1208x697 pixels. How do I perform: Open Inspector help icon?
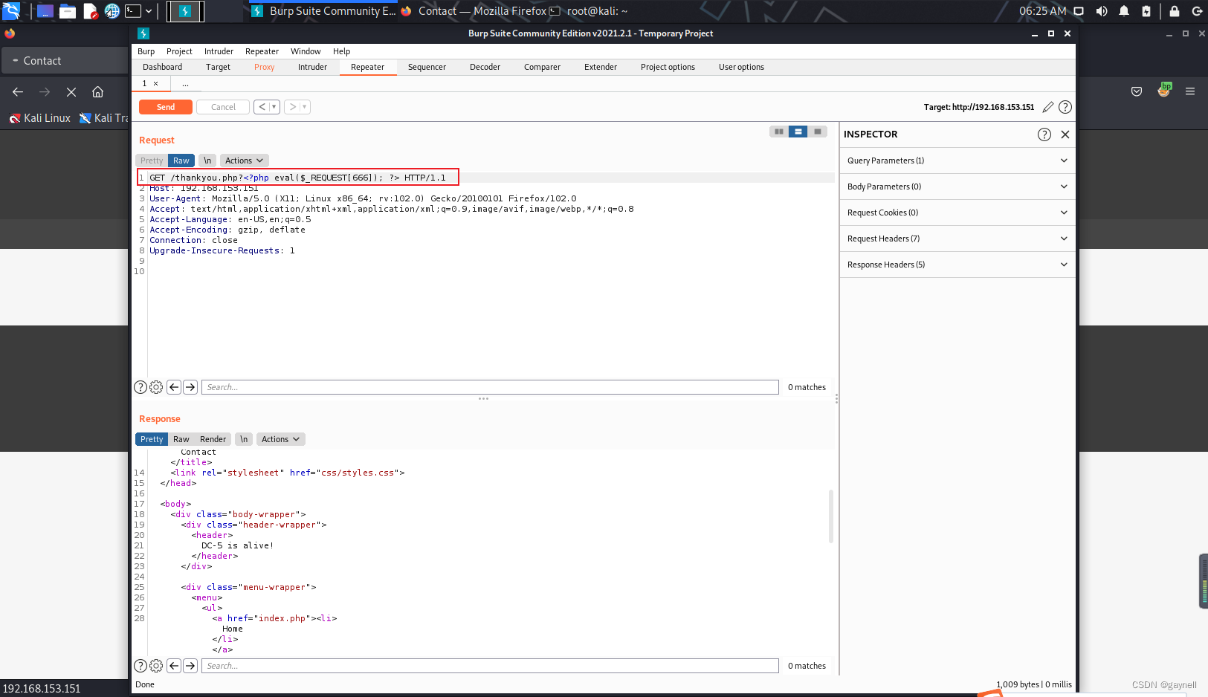(1044, 134)
